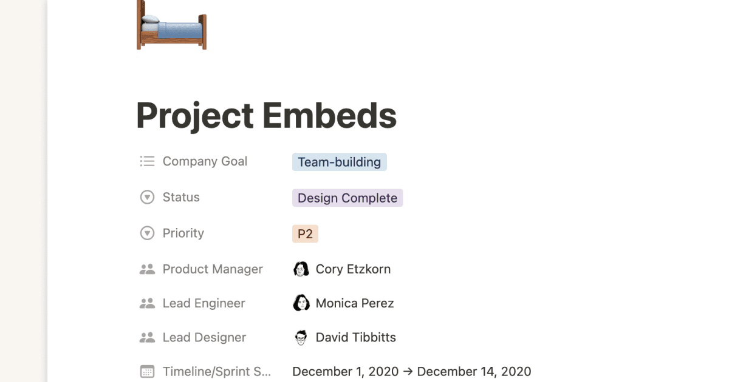This screenshot has width=729, height=382.
Task: Click the Timeline/Sprint calendar icon
Action: pos(147,371)
